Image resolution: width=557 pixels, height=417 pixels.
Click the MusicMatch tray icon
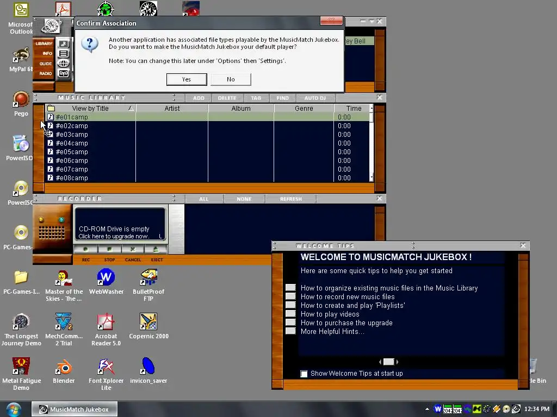[x=516, y=409]
